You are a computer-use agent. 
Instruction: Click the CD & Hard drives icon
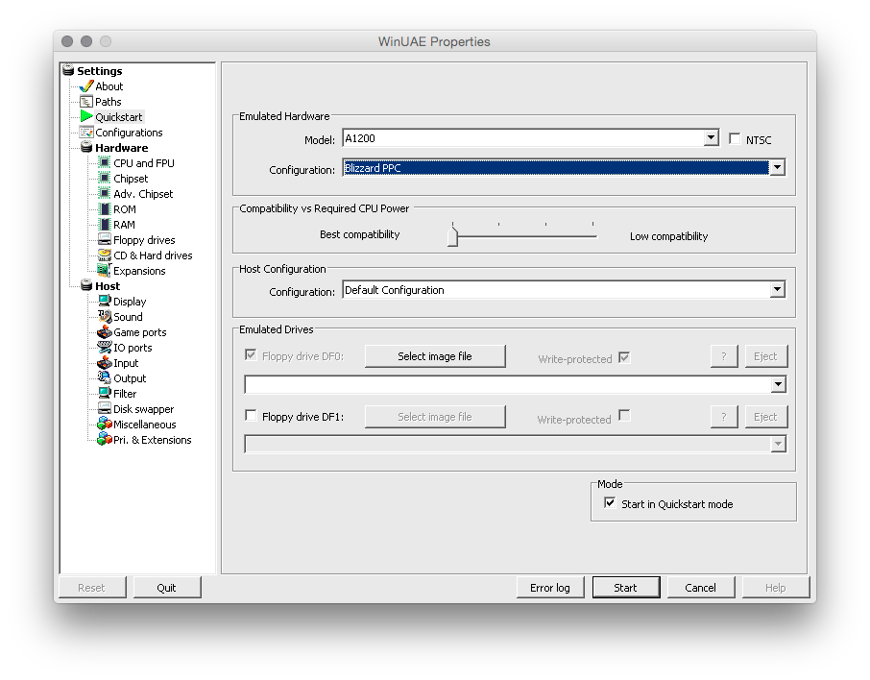coord(105,255)
